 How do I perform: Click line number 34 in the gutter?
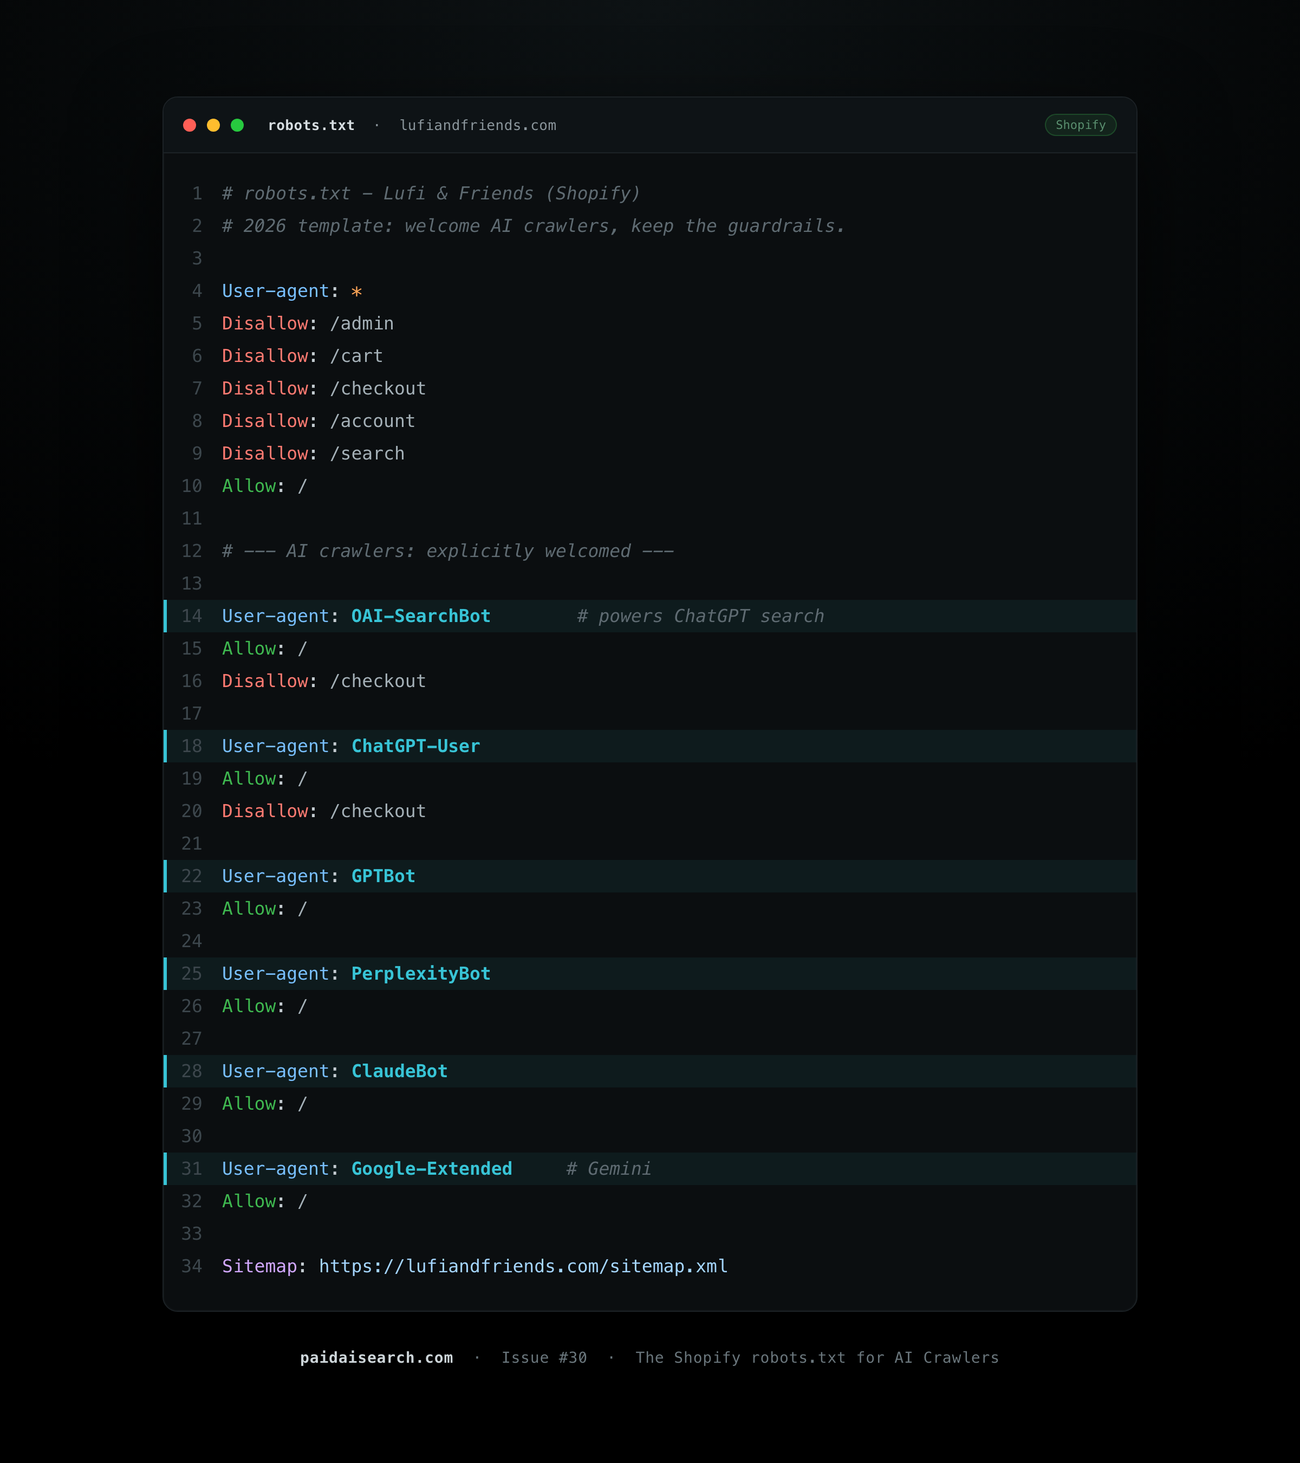point(192,1266)
